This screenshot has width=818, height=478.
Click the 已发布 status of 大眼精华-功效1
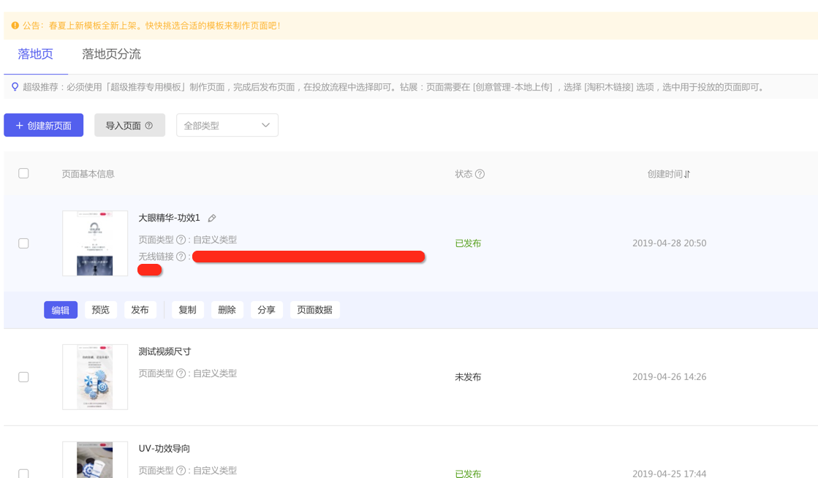tap(468, 243)
